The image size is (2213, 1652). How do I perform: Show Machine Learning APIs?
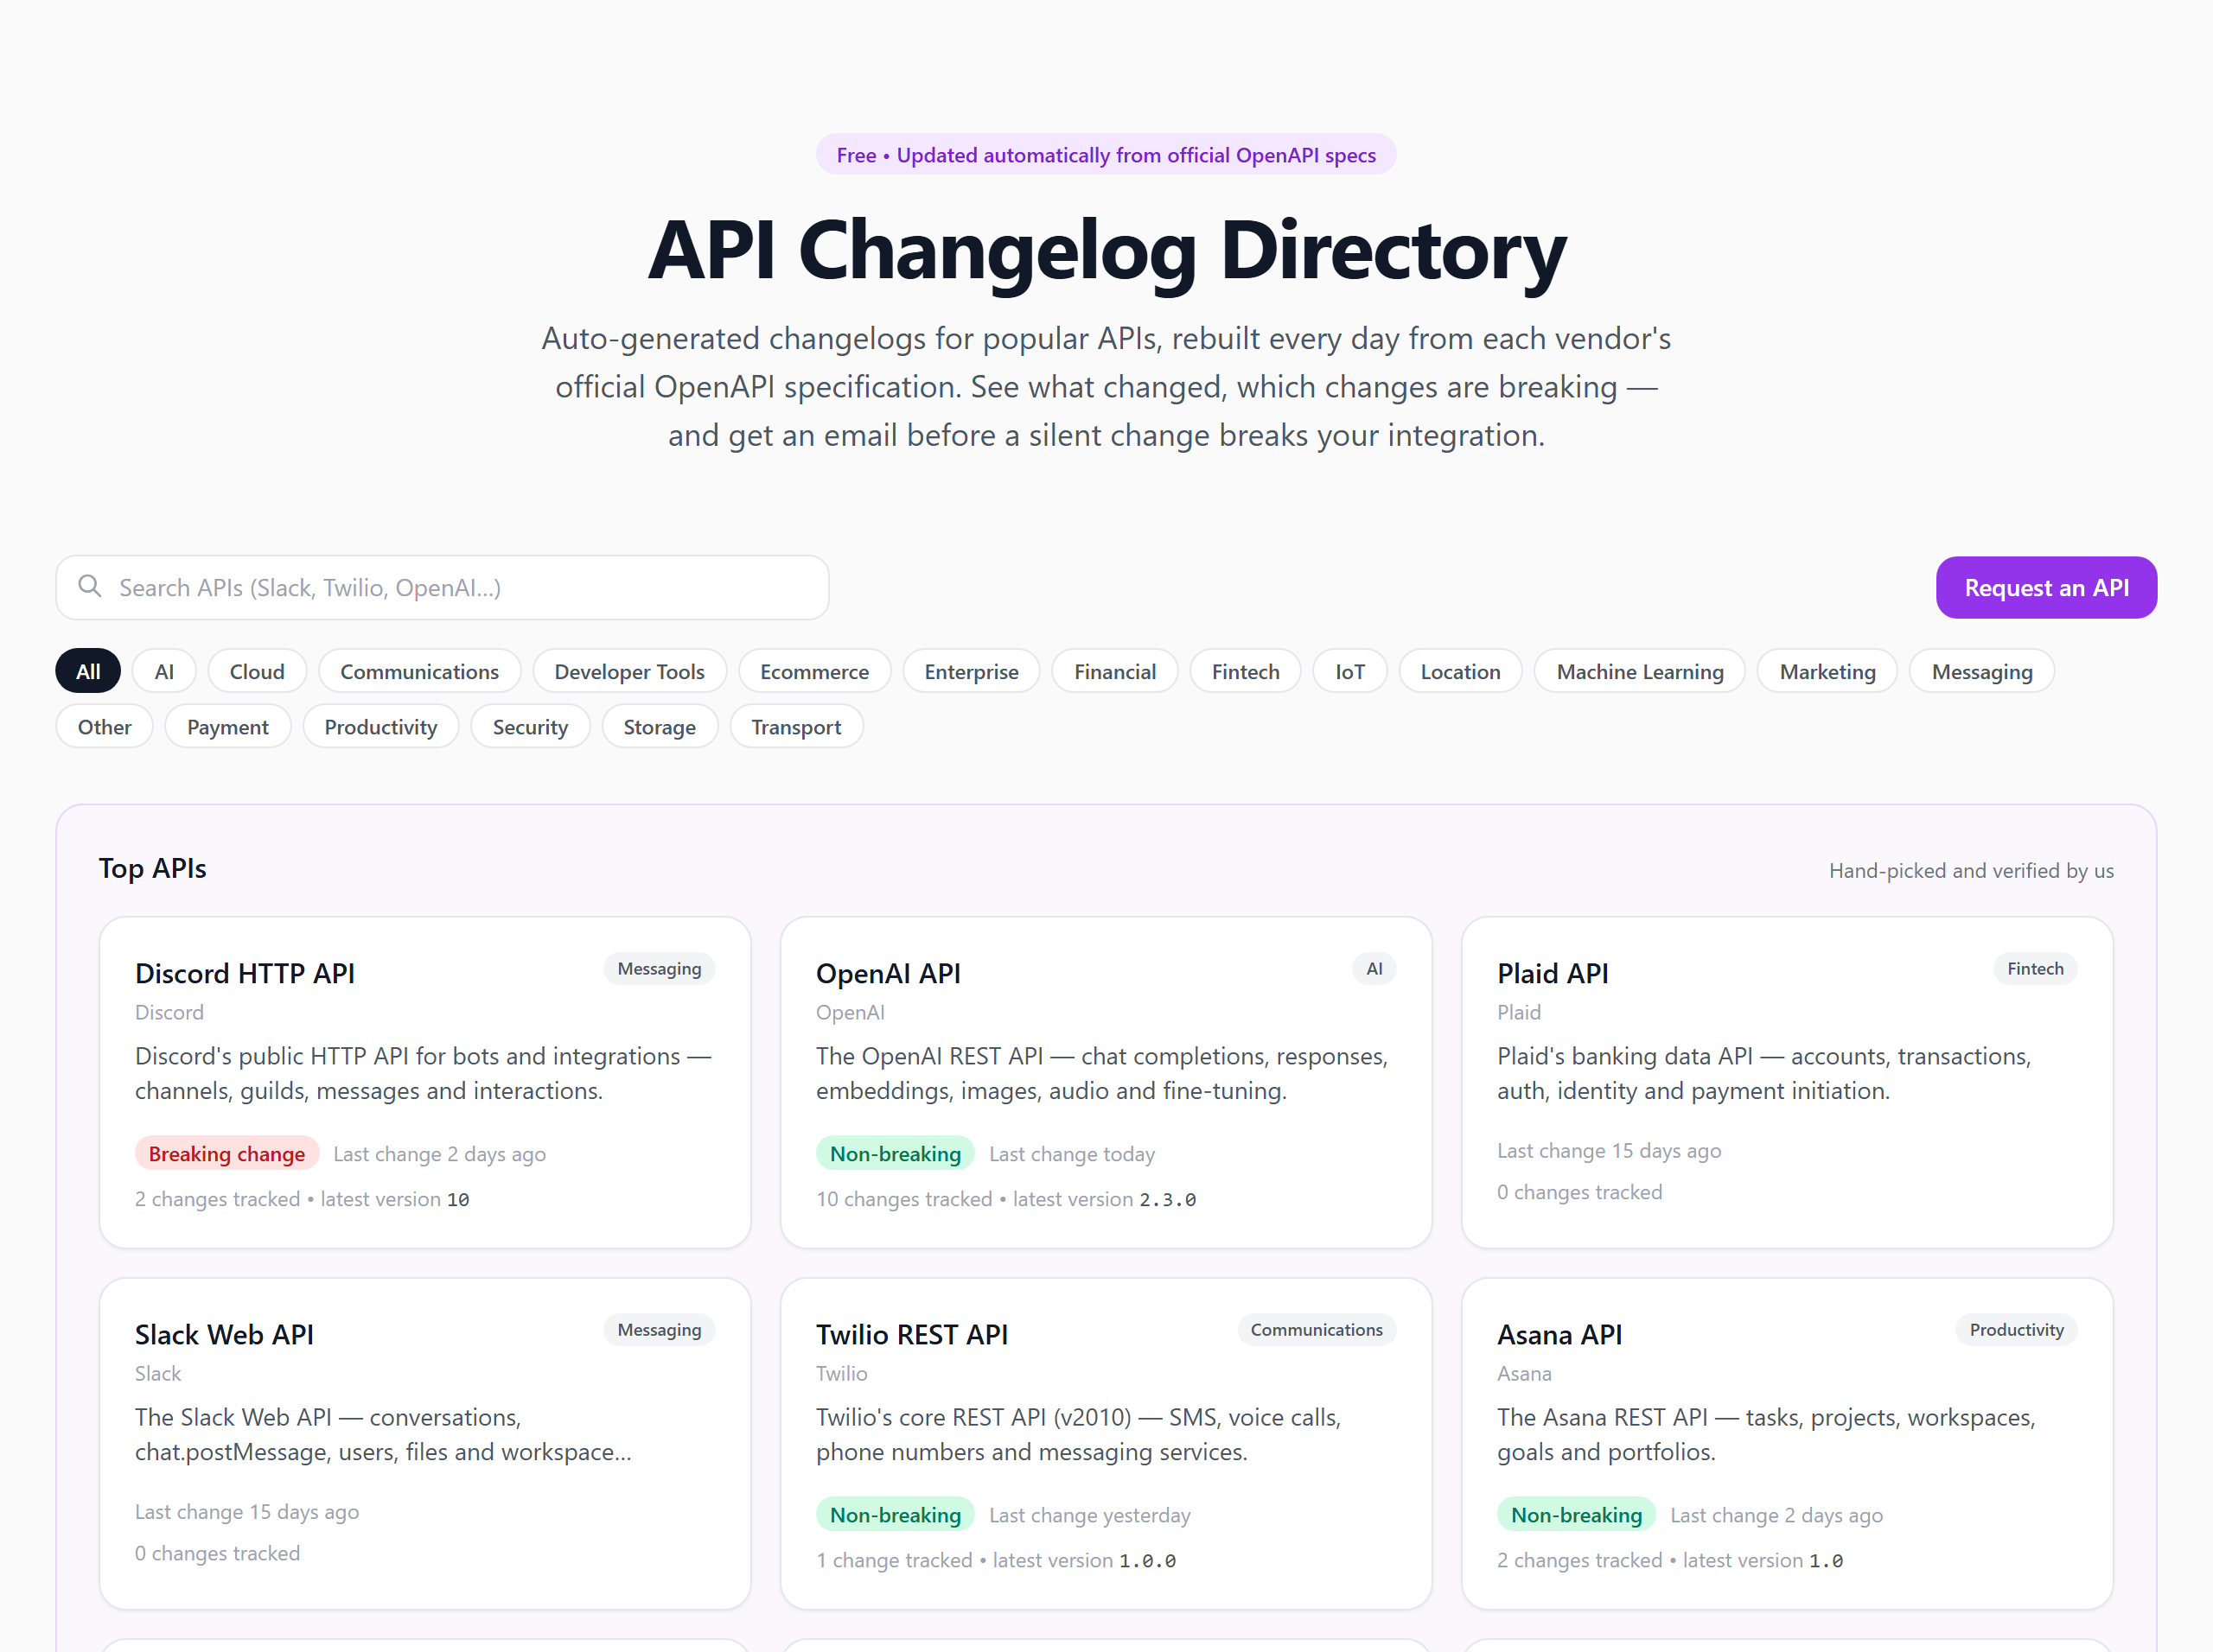coord(1640,671)
